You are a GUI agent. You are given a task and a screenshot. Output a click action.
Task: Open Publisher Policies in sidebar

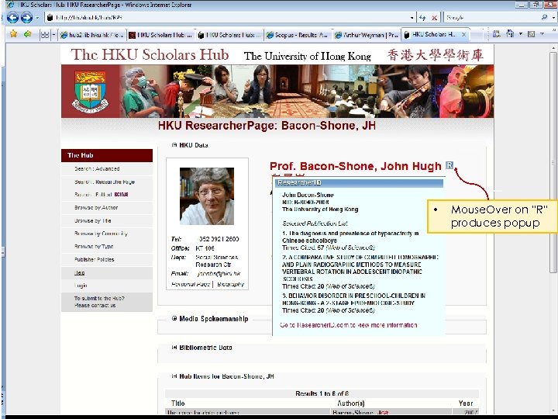coord(94,259)
